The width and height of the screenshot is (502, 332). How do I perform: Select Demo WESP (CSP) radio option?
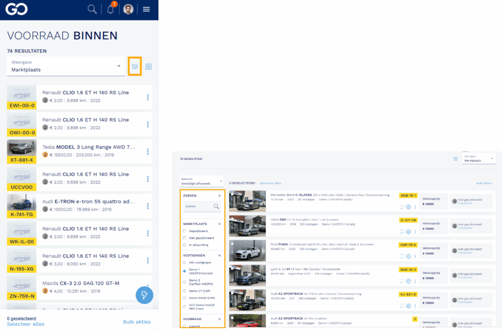point(184,298)
